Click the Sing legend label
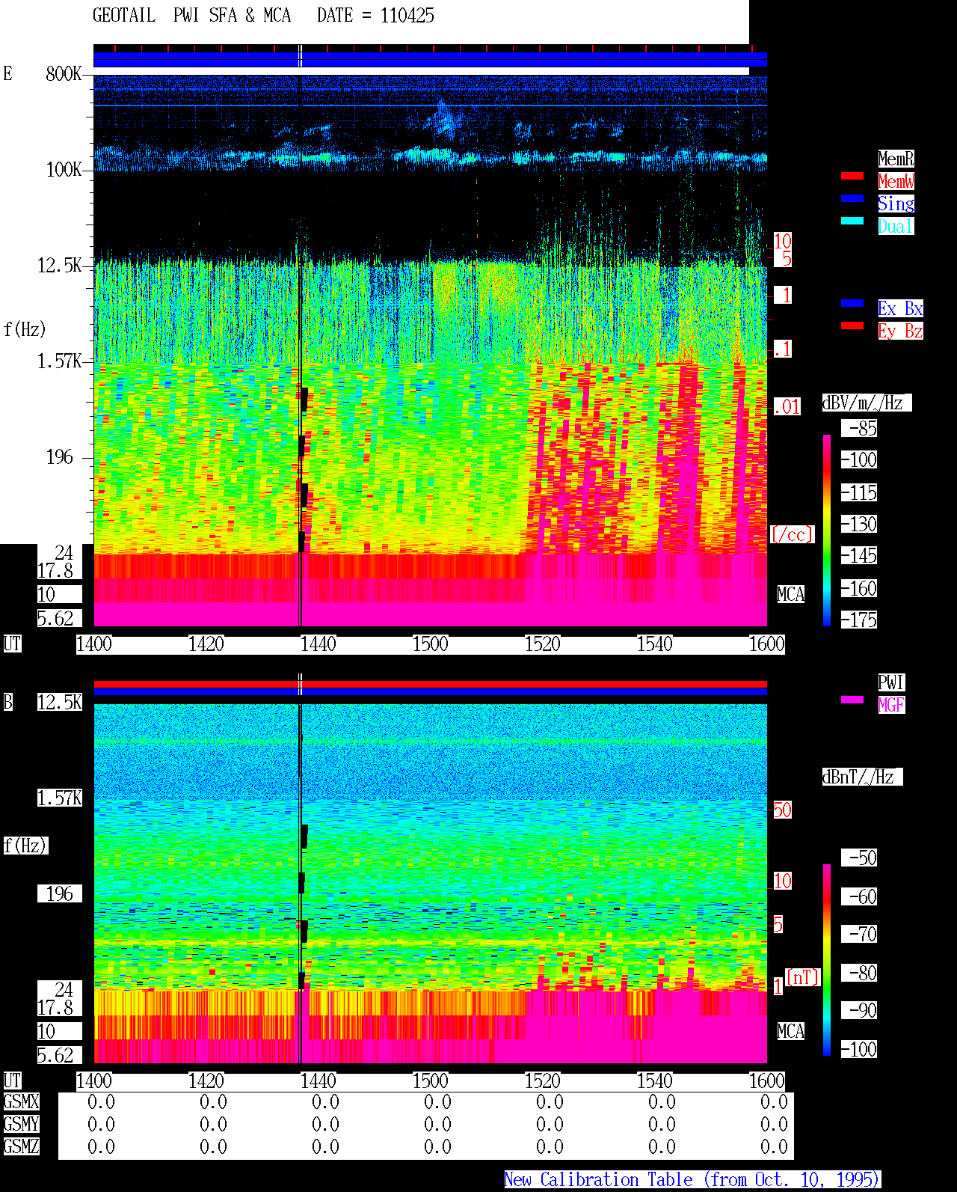The width and height of the screenshot is (957, 1192). [x=896, y=204]
